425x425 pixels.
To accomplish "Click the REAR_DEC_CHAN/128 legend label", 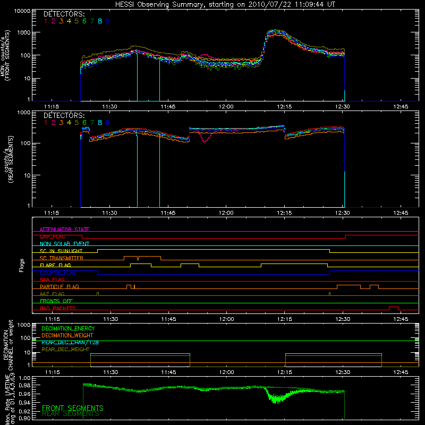I will [x=70, y=343].
